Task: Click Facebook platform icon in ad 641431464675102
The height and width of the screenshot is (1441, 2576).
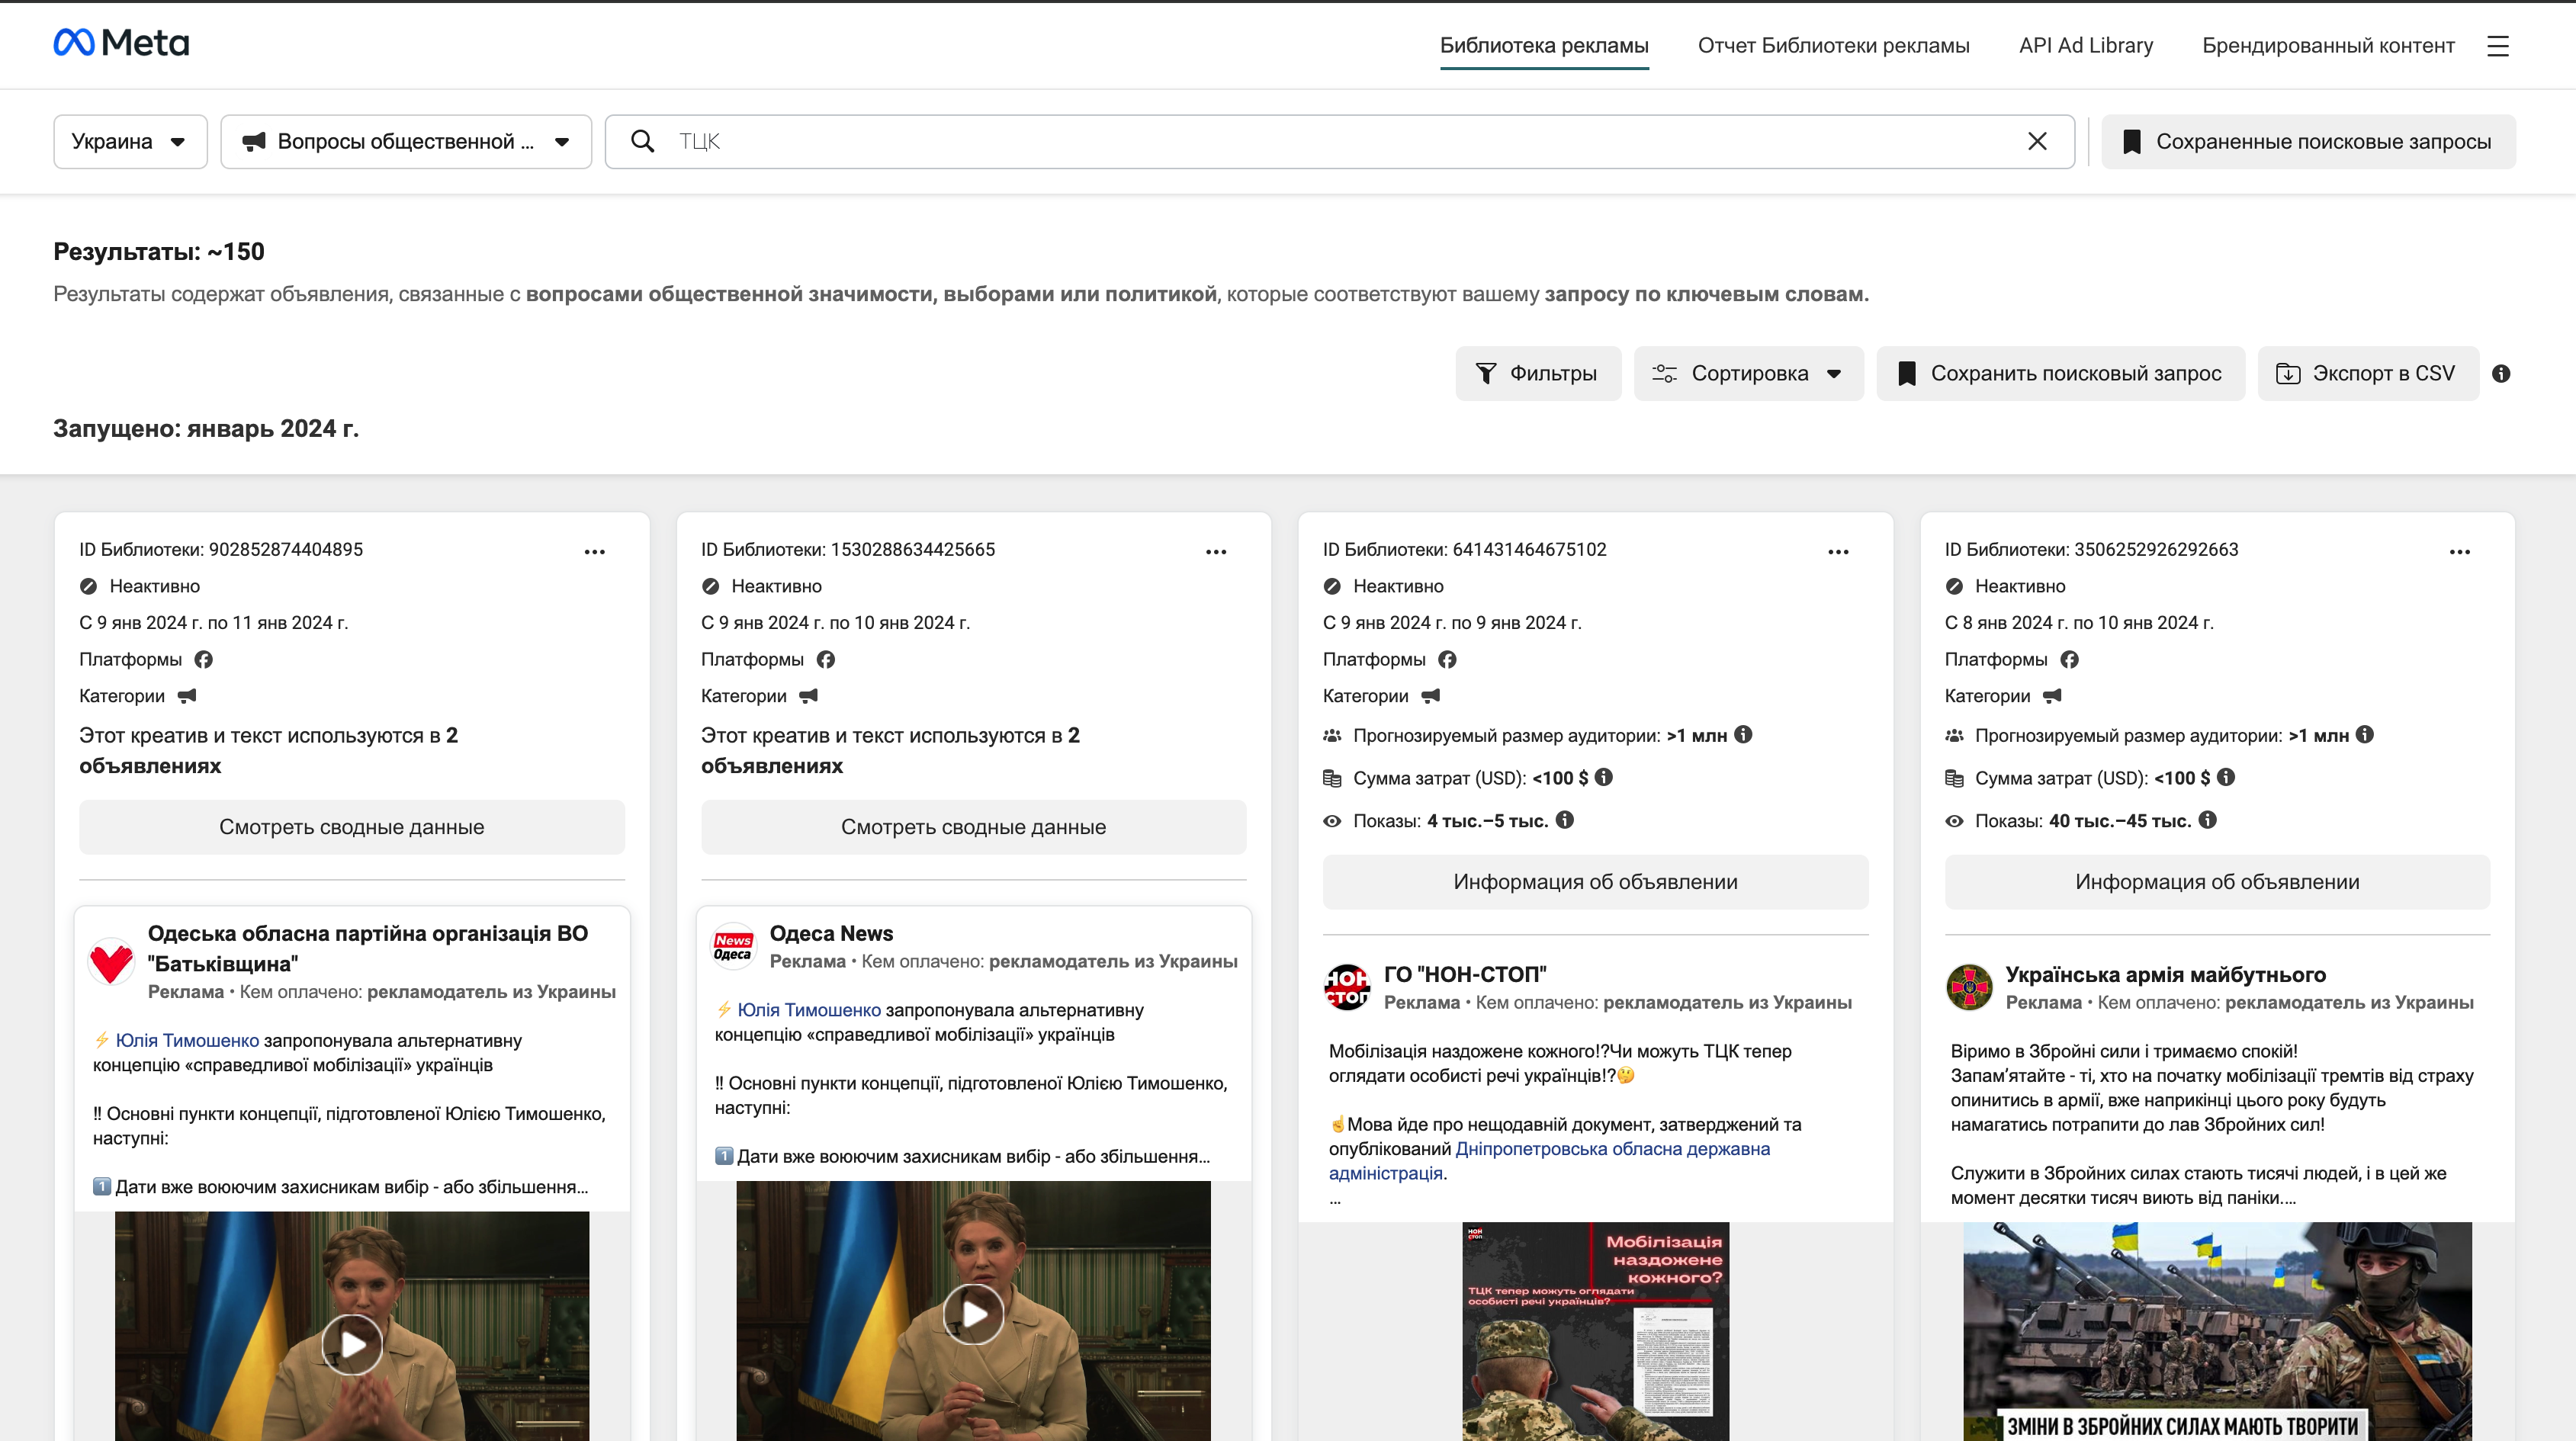Action: [1447, 659]
